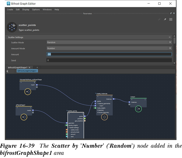Click the create_instances node dots icon
Viewport: 182px width, 158px height.
(x=104, y=117)
